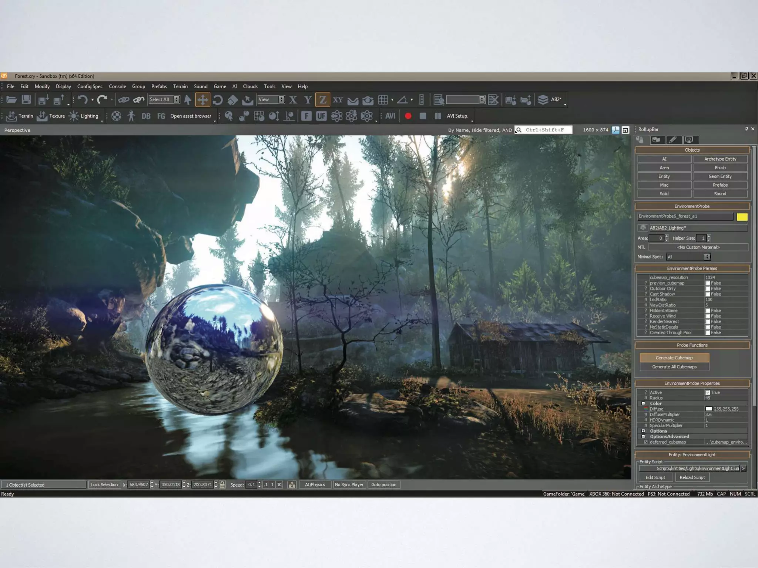Open the Select All dropdown

[x=177, y=99]
